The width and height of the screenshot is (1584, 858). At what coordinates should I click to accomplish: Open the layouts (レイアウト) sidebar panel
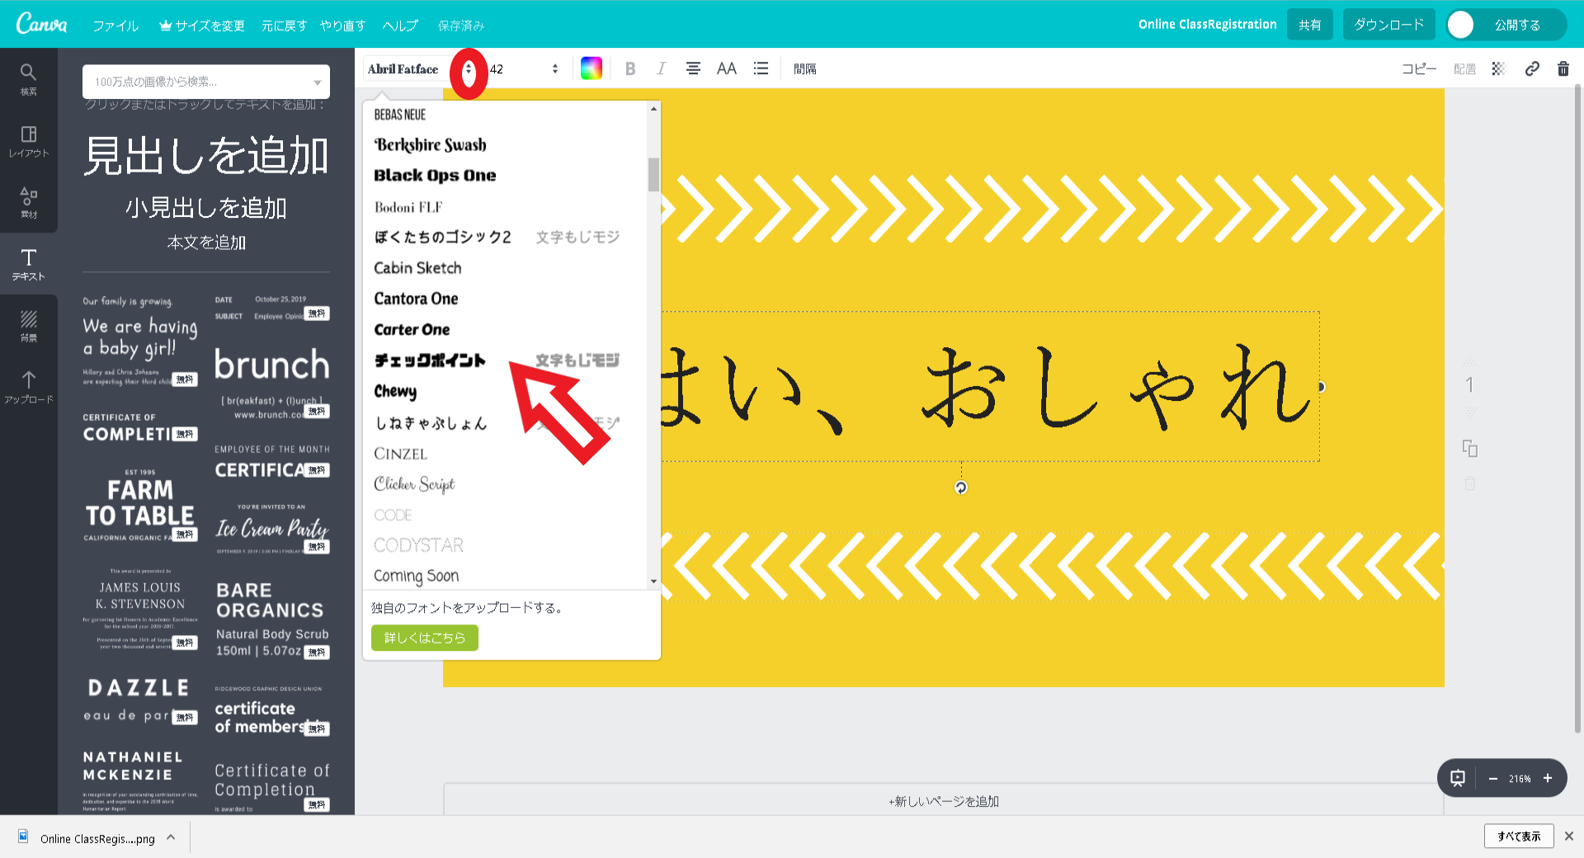pyautogui.click(x=28, y=141)
